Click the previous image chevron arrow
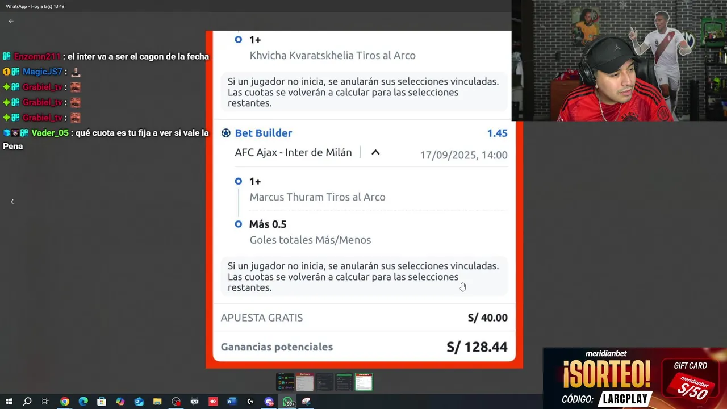The width and height of the screenshot is (727, 409). (x=12, y=202)
